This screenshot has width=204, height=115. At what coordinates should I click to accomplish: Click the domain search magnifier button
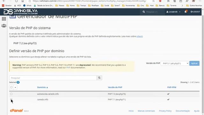point(99,78)
